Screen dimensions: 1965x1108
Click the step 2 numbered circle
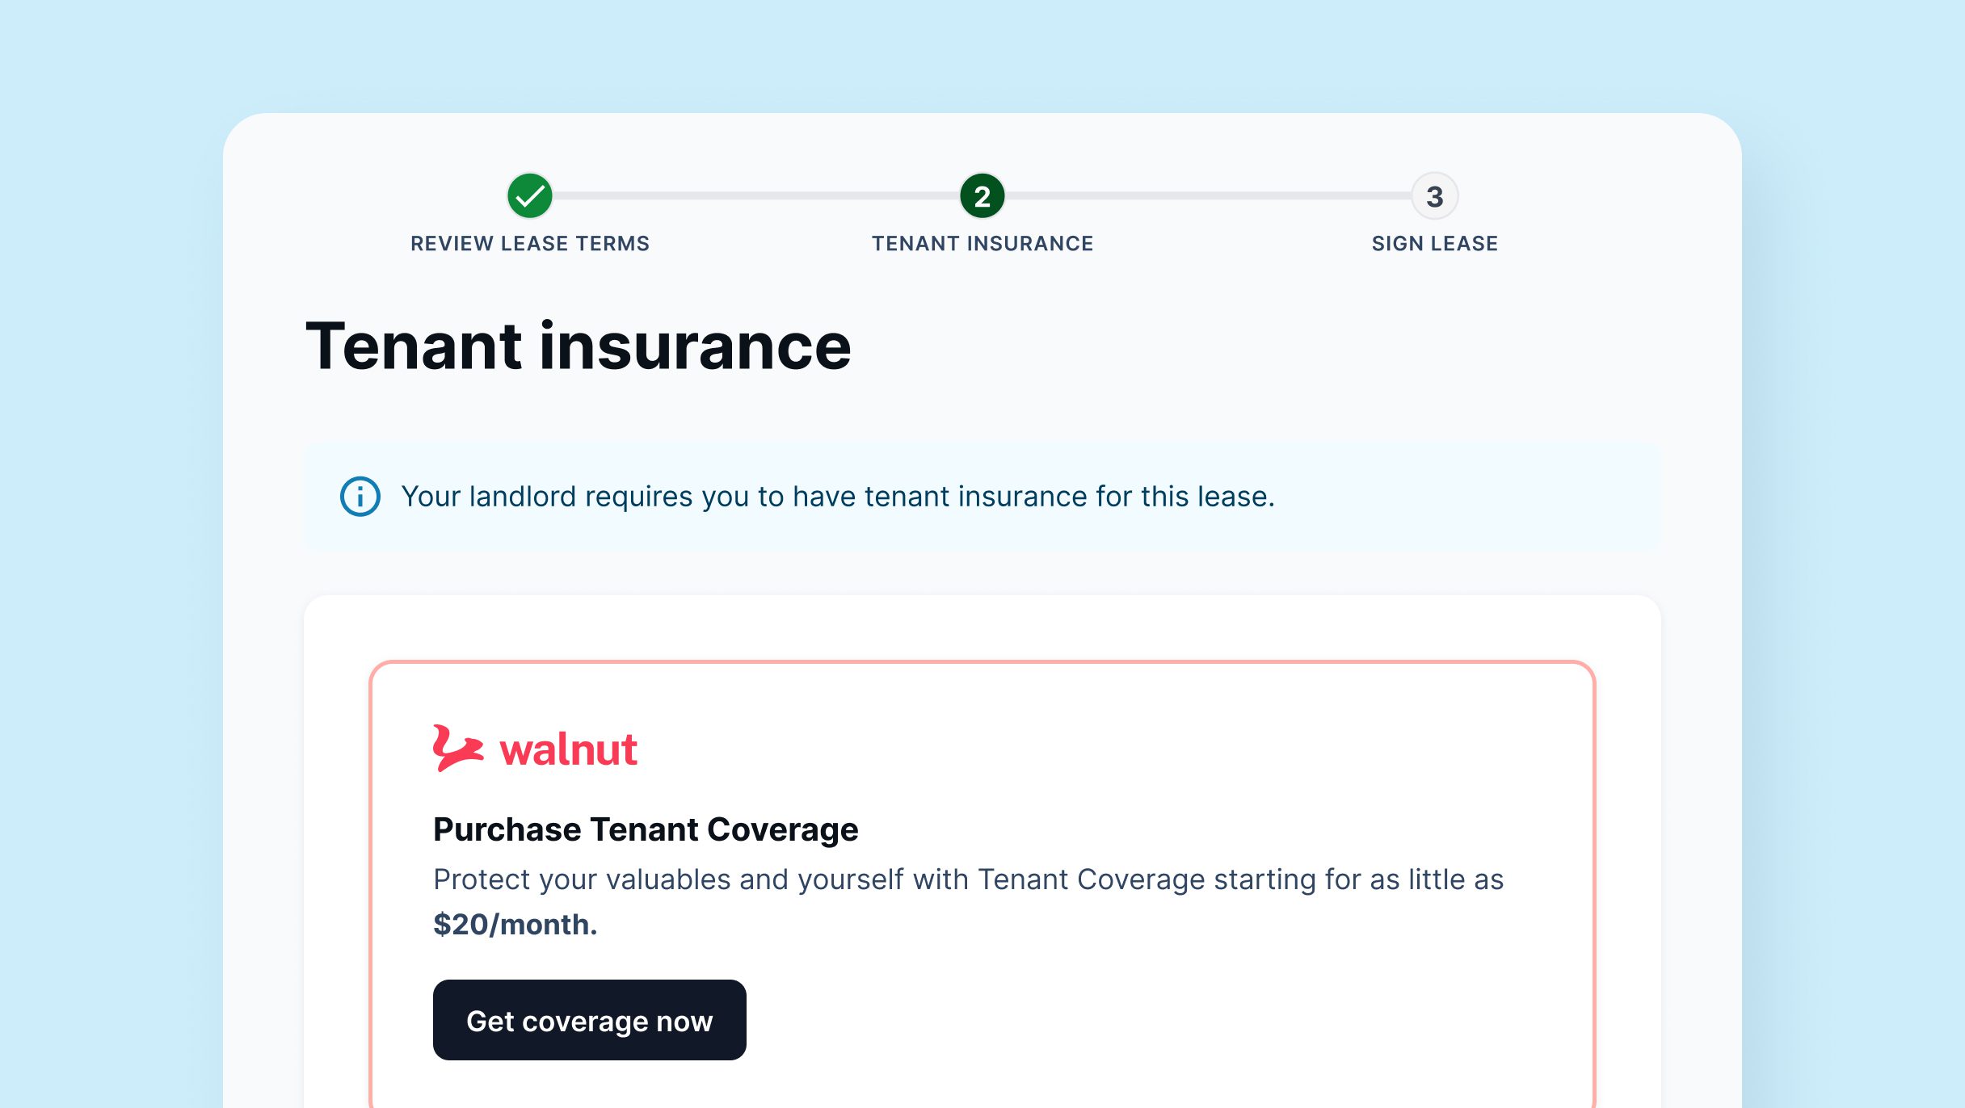point(982,195)
